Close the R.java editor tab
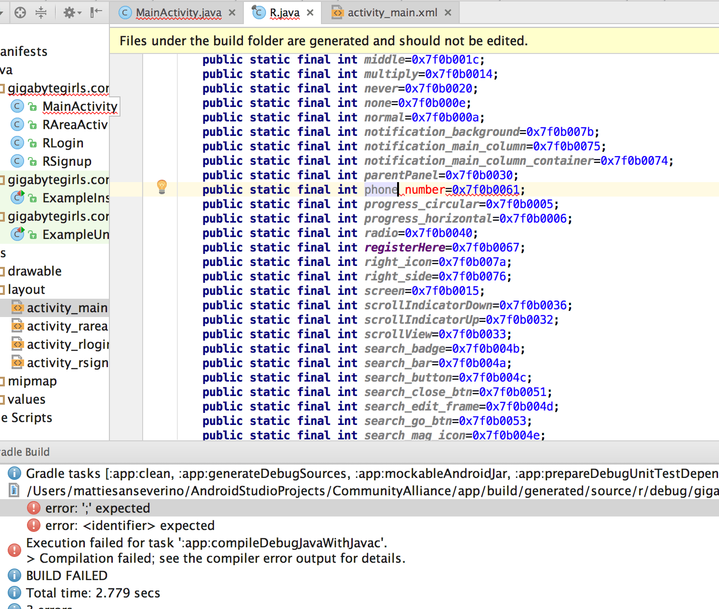Screen dimensions: 719x609 pos(310,13)
